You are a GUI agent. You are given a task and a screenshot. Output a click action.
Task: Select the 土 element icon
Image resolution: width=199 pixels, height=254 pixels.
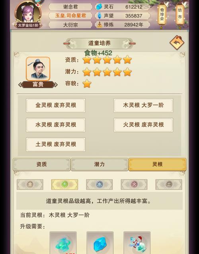[x=169, y=184]
